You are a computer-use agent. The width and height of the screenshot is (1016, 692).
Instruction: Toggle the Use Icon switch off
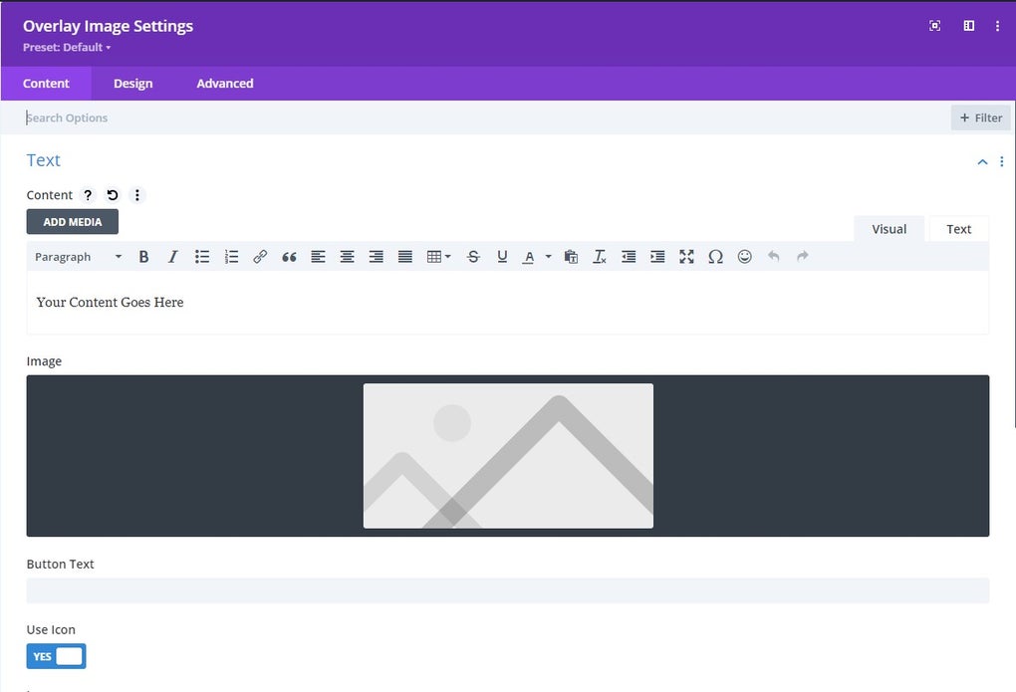coord(56,656)
